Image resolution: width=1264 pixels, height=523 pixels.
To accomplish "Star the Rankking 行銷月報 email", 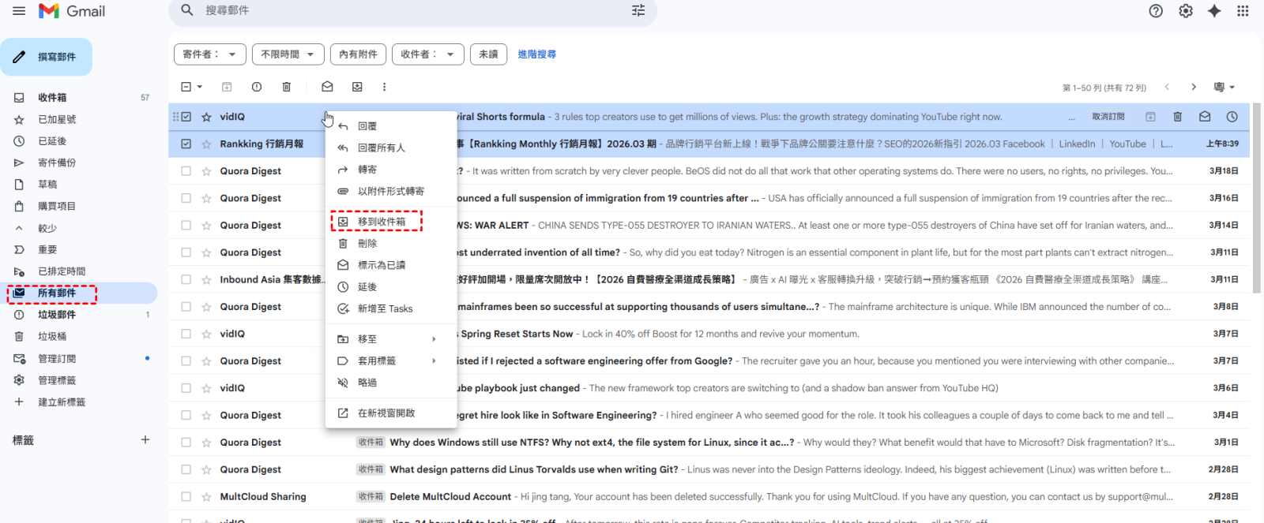I will pyautogui.click(x=206, y=144).
